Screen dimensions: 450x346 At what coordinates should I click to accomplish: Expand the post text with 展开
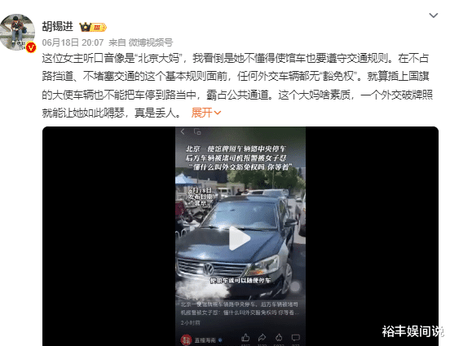tap(206, 113)
